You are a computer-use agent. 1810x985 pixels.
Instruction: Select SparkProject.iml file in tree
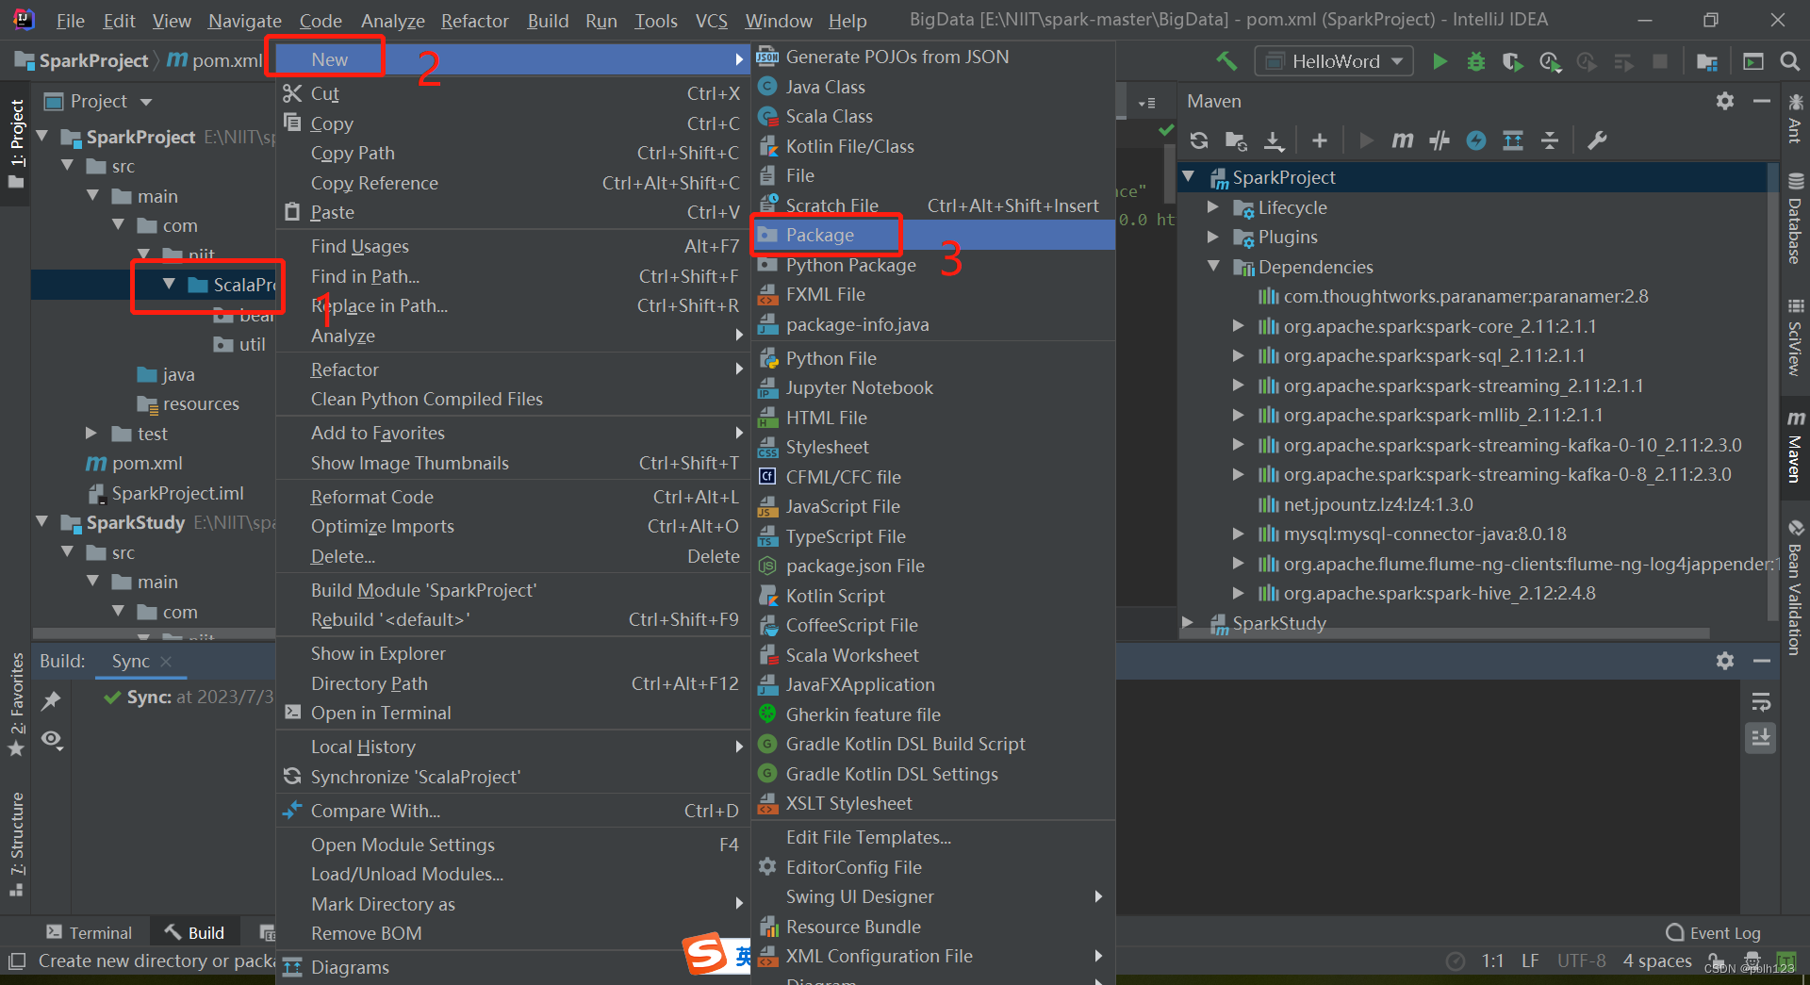click(x=176, y=493)
